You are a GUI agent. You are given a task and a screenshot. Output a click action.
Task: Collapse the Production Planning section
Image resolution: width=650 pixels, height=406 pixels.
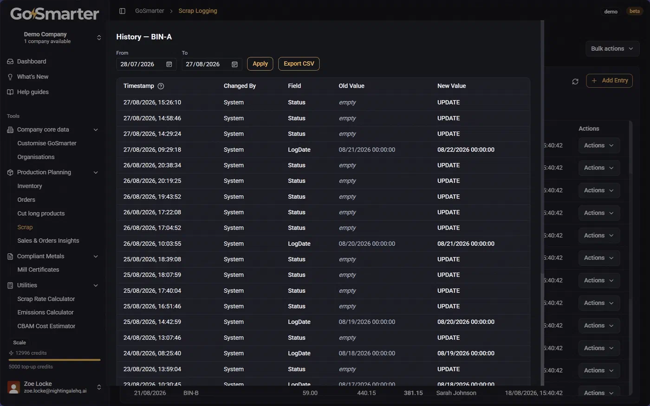click(x=96, y=172)
